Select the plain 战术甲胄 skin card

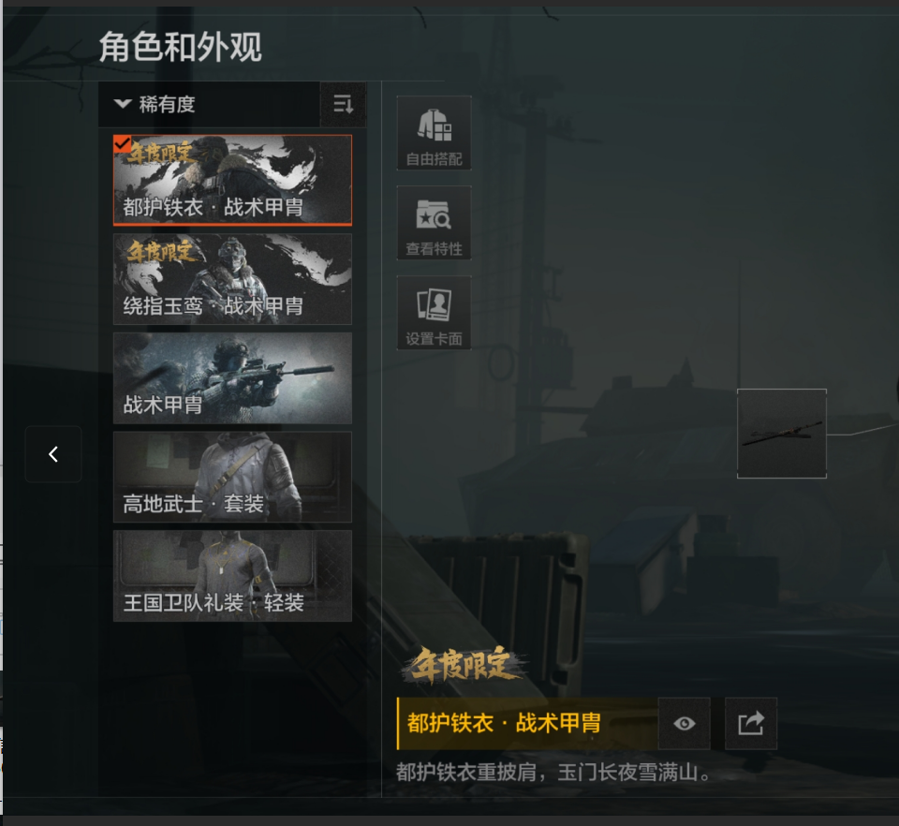coord(232,378)
